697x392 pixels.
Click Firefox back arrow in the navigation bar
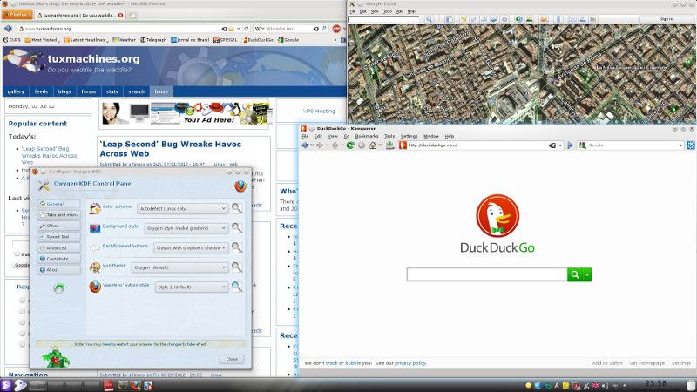coord(8,29)
